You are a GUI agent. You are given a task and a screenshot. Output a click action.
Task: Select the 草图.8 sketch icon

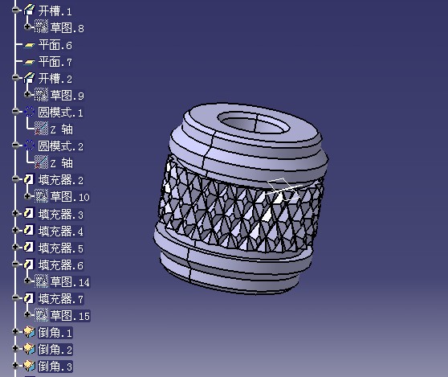tap(42, 27)
